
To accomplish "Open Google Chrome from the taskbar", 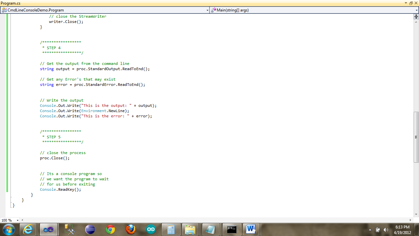I will pos(110,229).
